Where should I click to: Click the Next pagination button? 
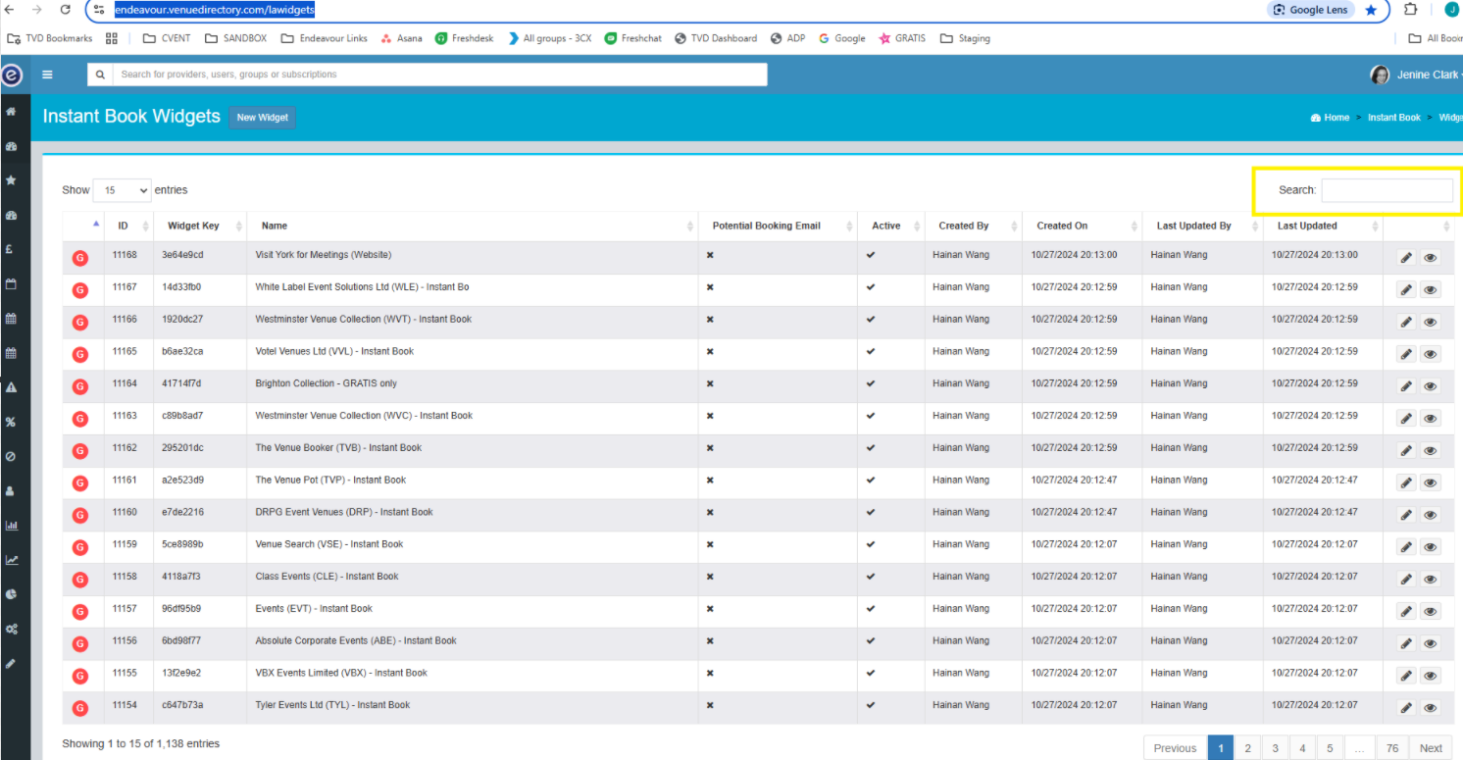pos(1431,748)
